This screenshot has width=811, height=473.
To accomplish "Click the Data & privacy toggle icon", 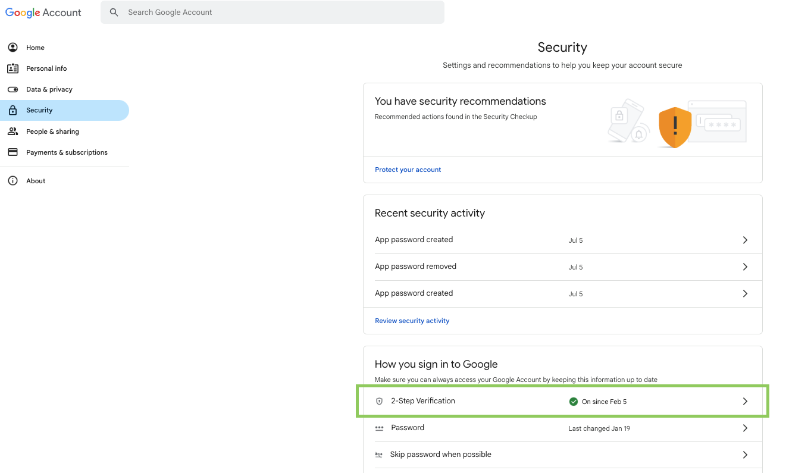I will [x=12, y=89].
